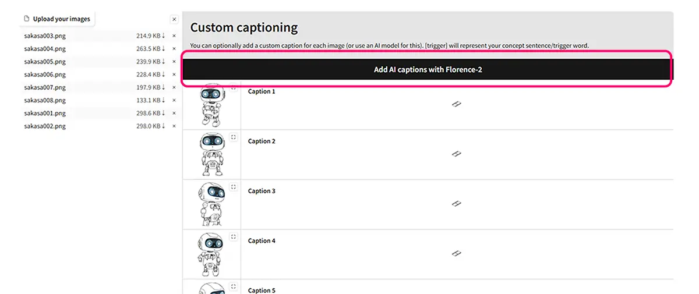Remove sakasa001.png from the upload list

tap(174, 113)
